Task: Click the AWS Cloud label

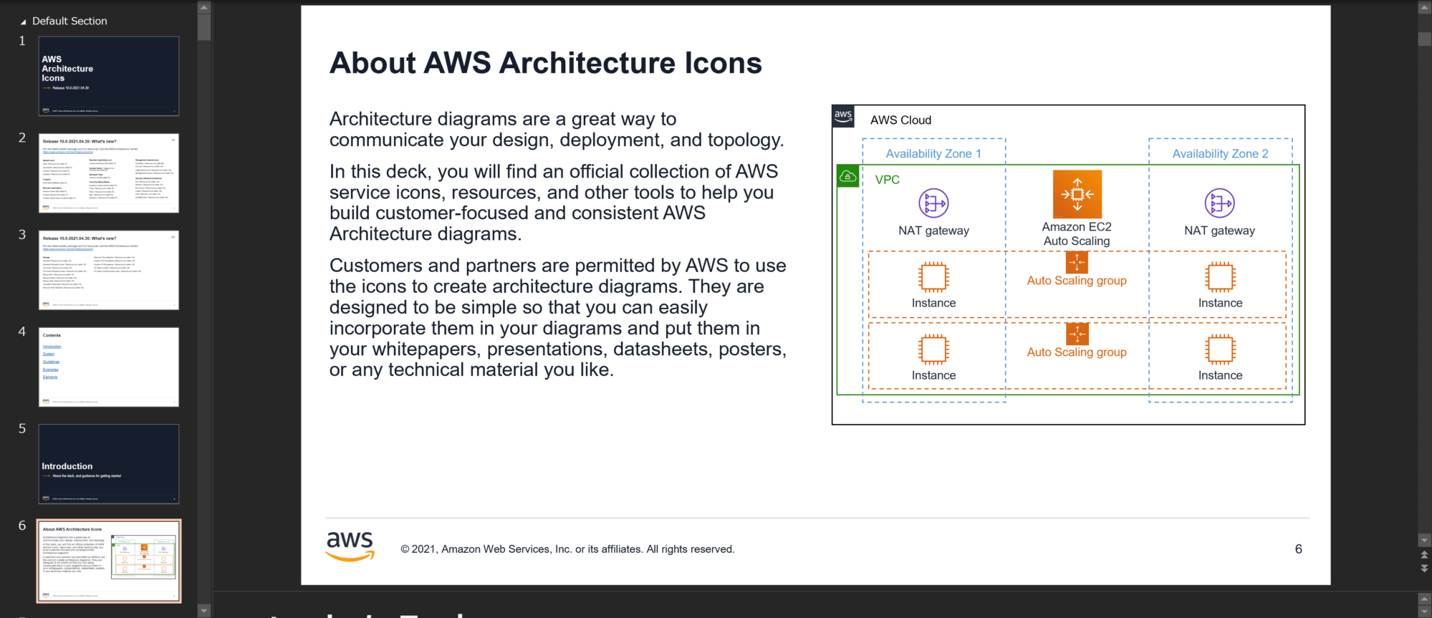Action: click(x=900, y=120)
